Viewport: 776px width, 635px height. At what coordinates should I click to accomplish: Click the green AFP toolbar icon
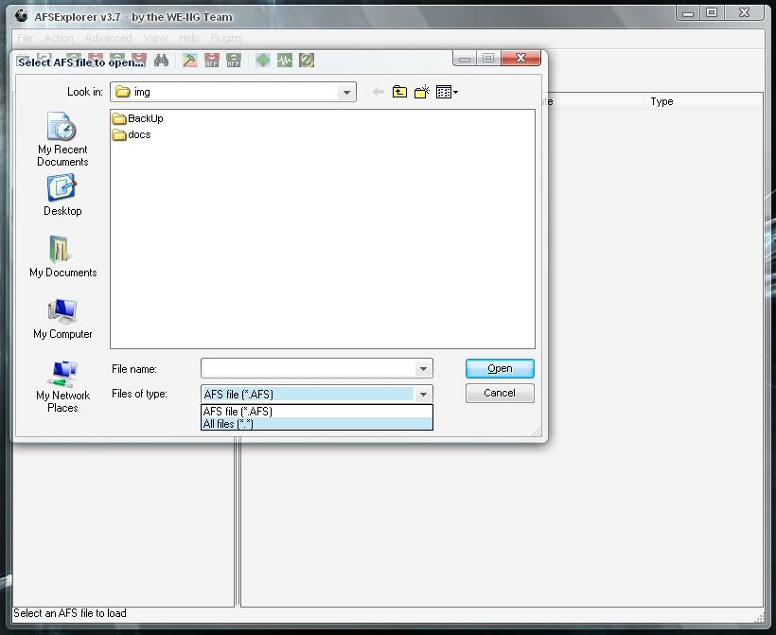point(234,61)
